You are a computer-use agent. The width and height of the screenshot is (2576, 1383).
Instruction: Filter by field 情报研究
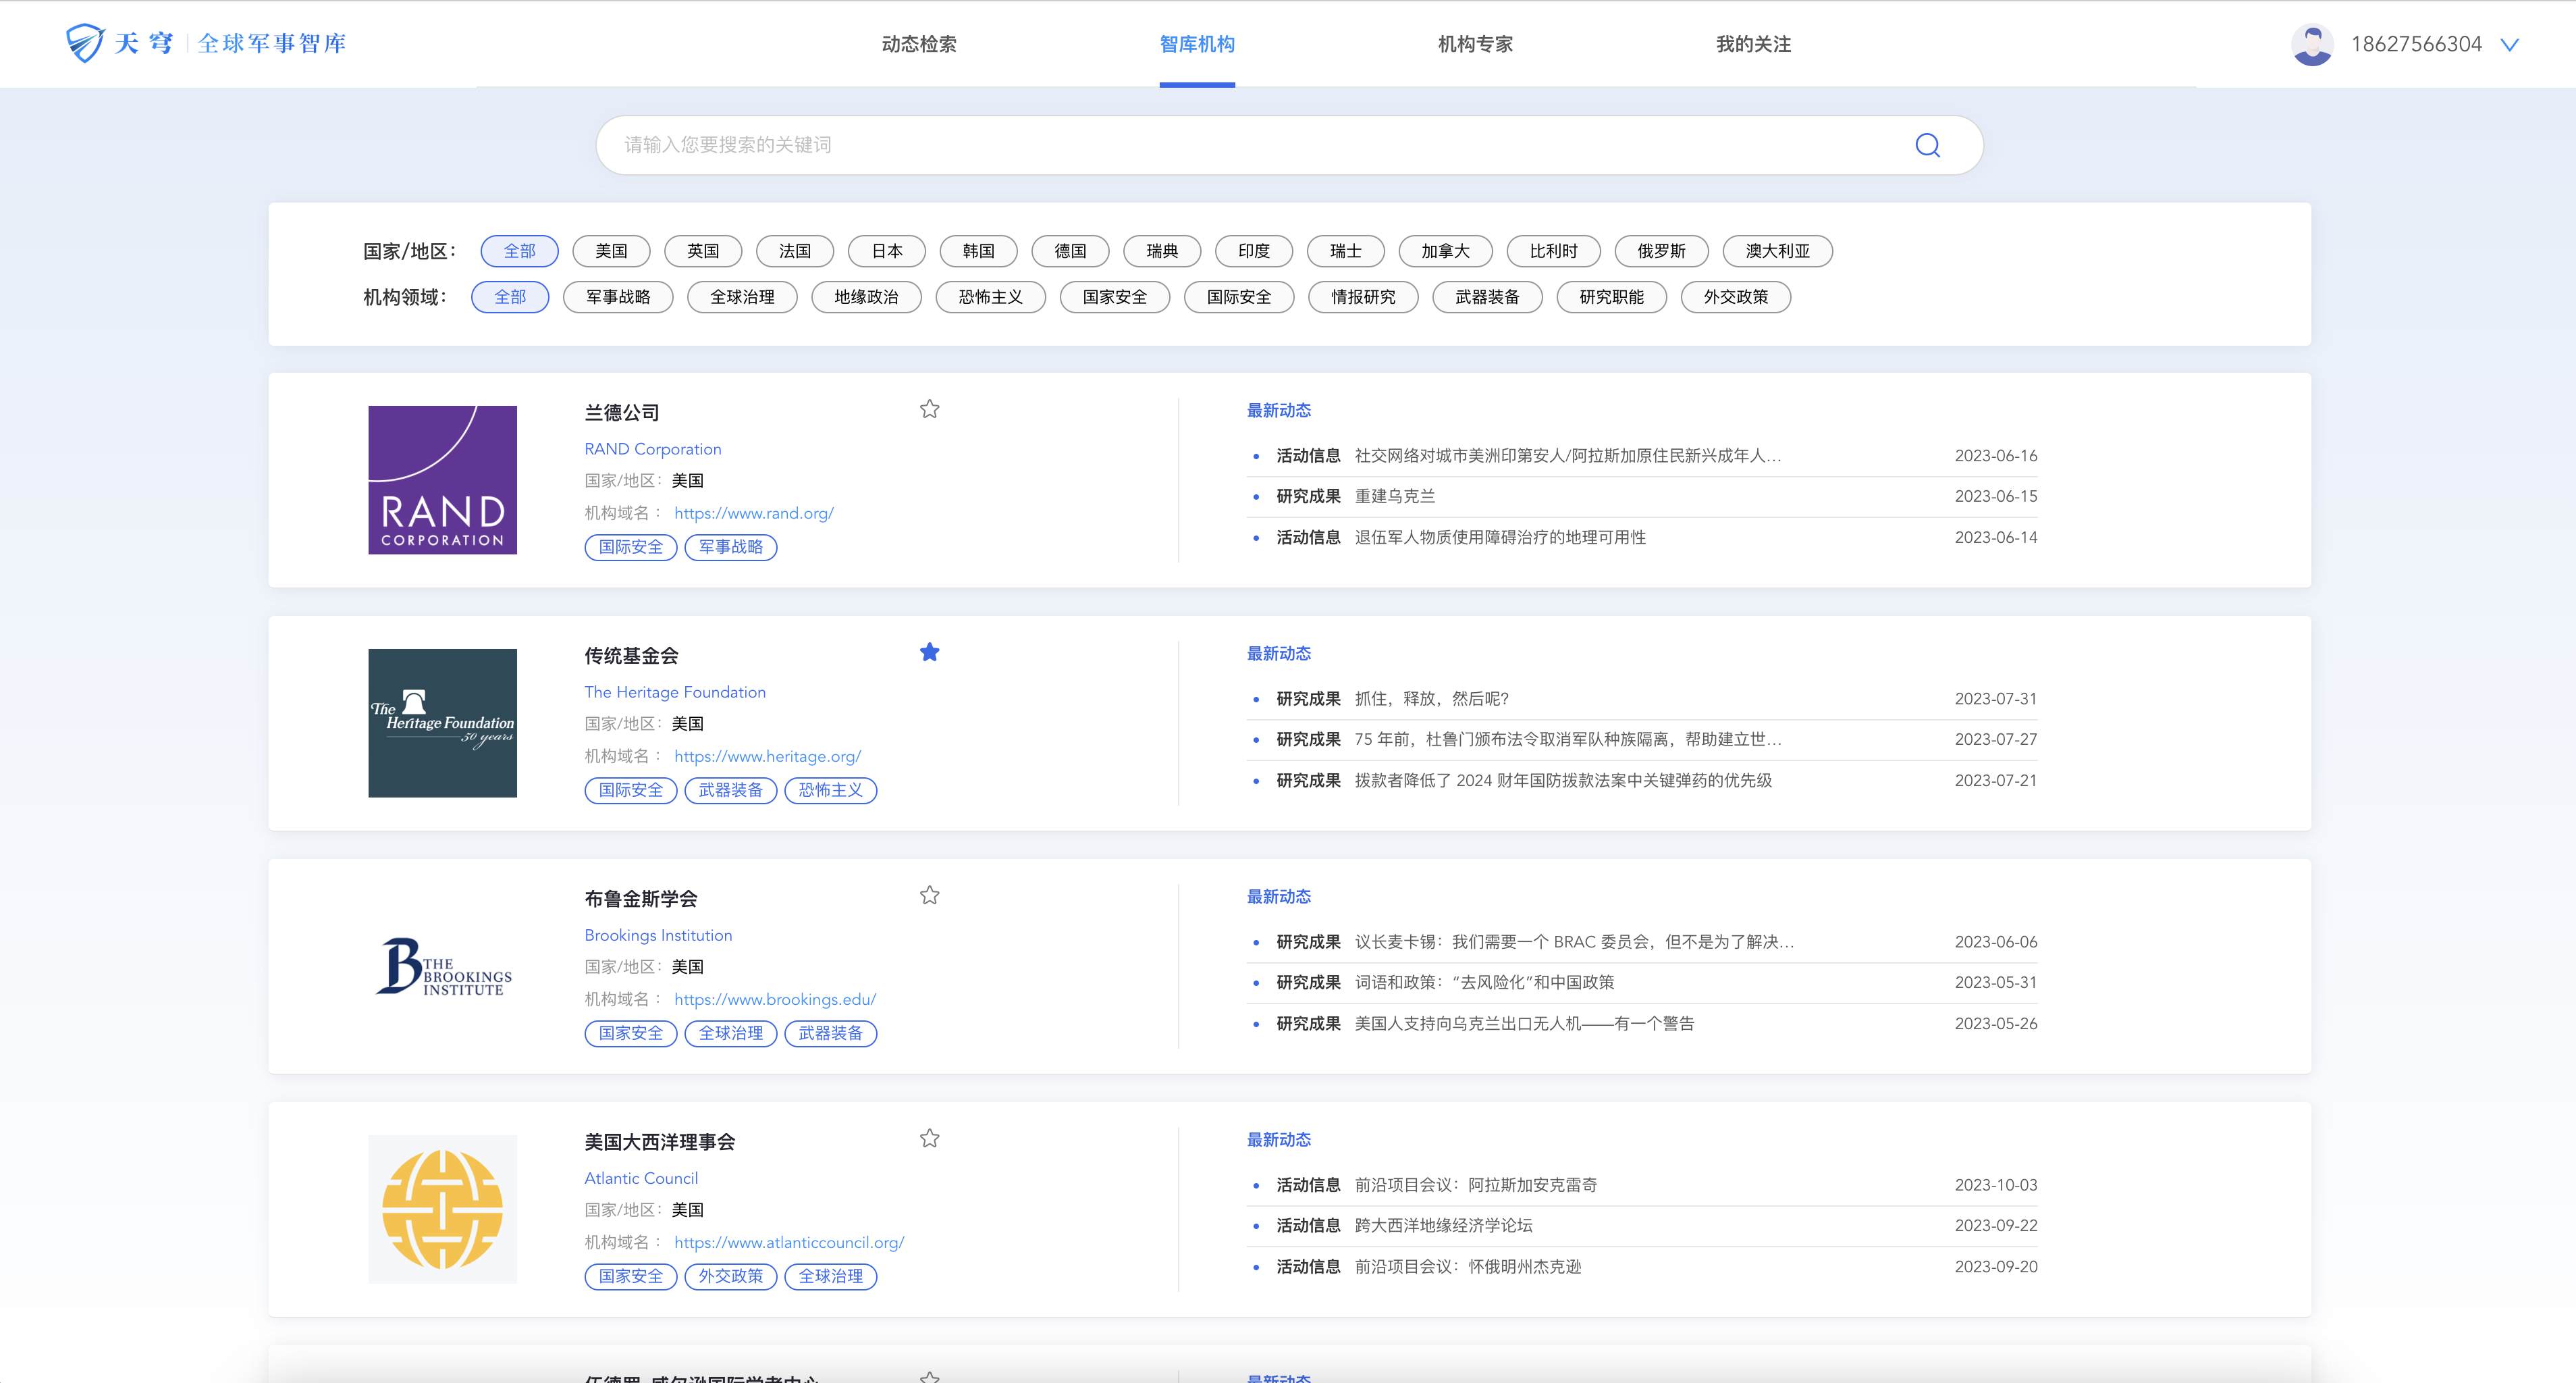click(1363, 297)
